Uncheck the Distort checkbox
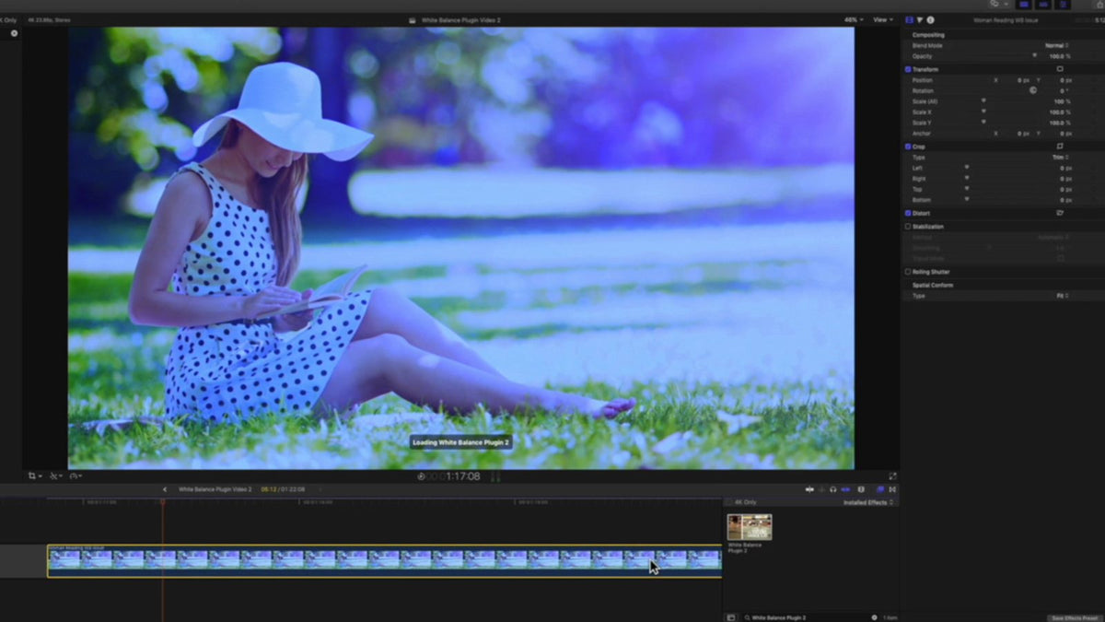The image size is (1105, 622). (x=908, y=213)
